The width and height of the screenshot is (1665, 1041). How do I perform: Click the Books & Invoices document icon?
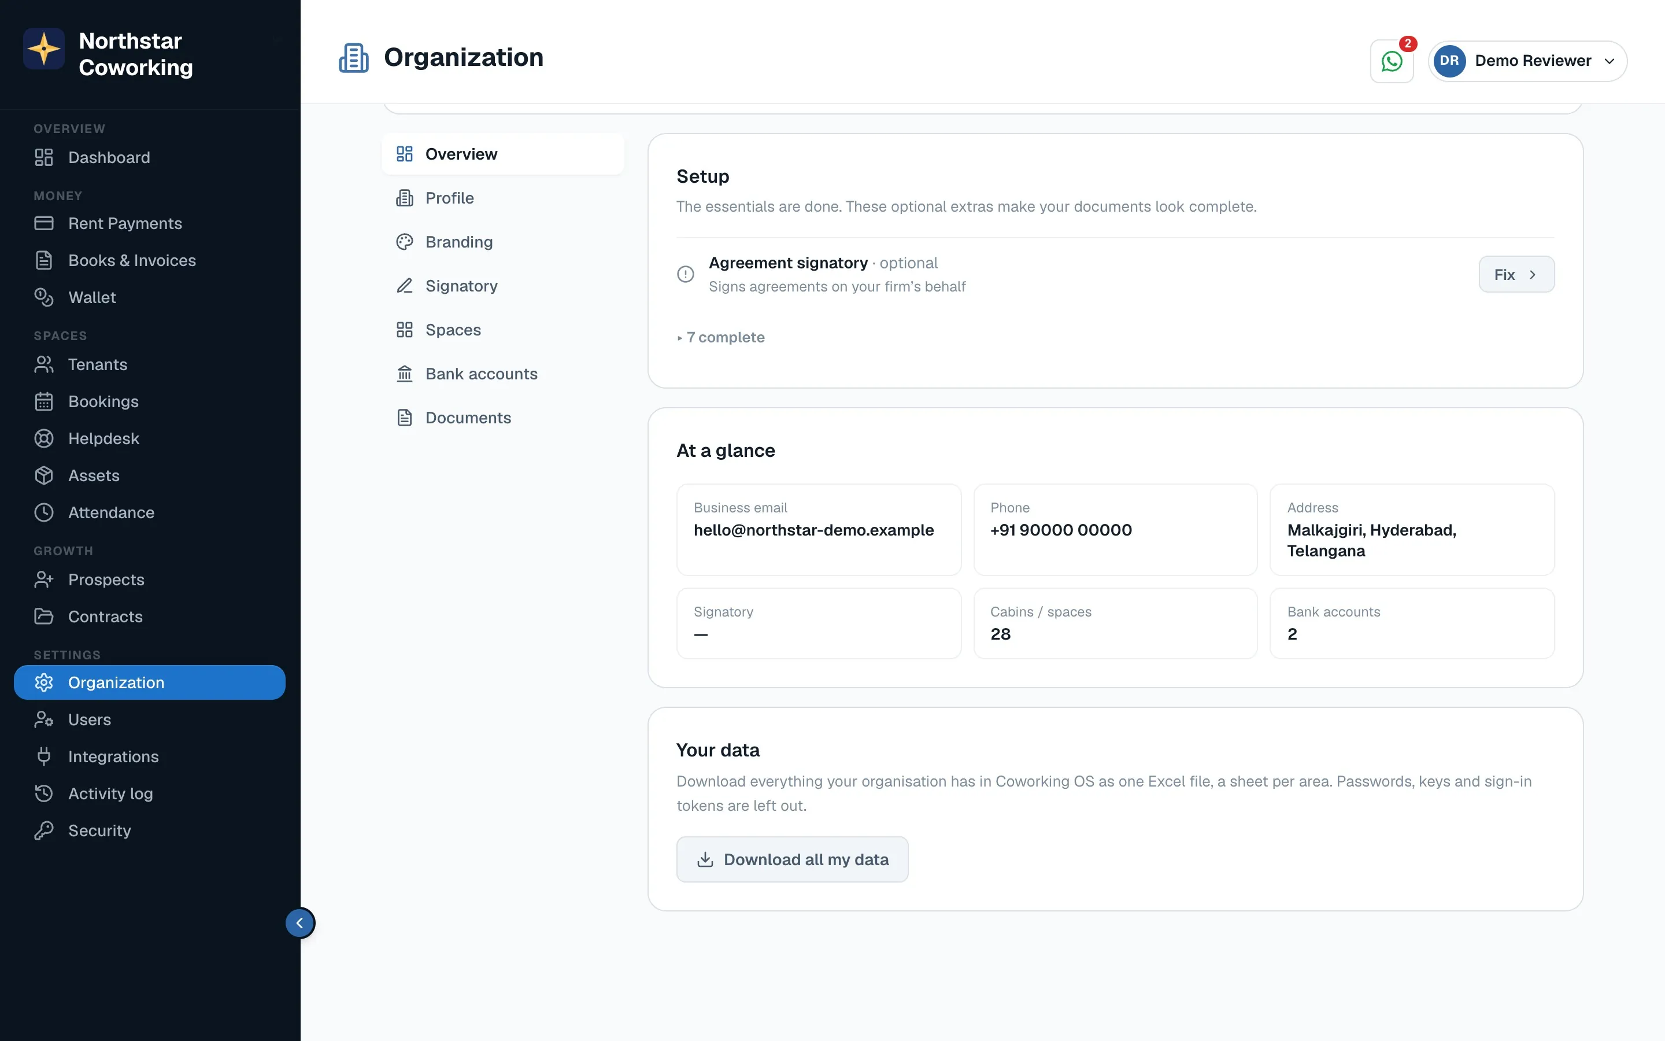coord(44,260)
